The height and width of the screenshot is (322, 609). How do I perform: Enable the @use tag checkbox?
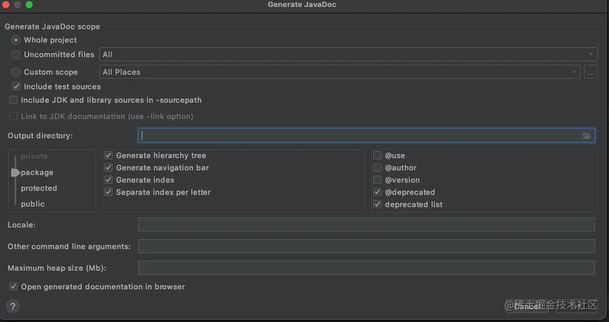[x=377, y=155]
